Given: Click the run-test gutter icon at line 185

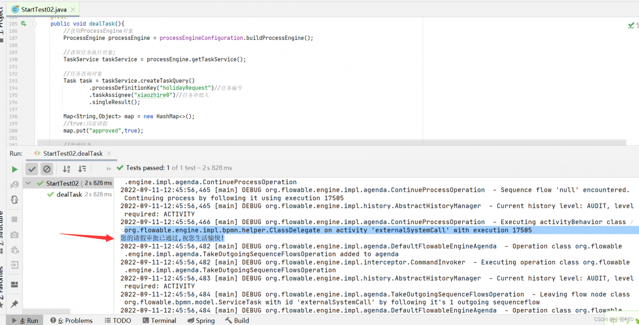Looking at the screenshot, I should pyautogui.click(x=23, y=23).
